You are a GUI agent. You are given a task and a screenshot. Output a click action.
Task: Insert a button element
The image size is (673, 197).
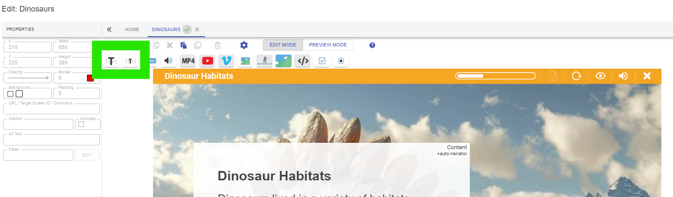[x=153, y=61]
